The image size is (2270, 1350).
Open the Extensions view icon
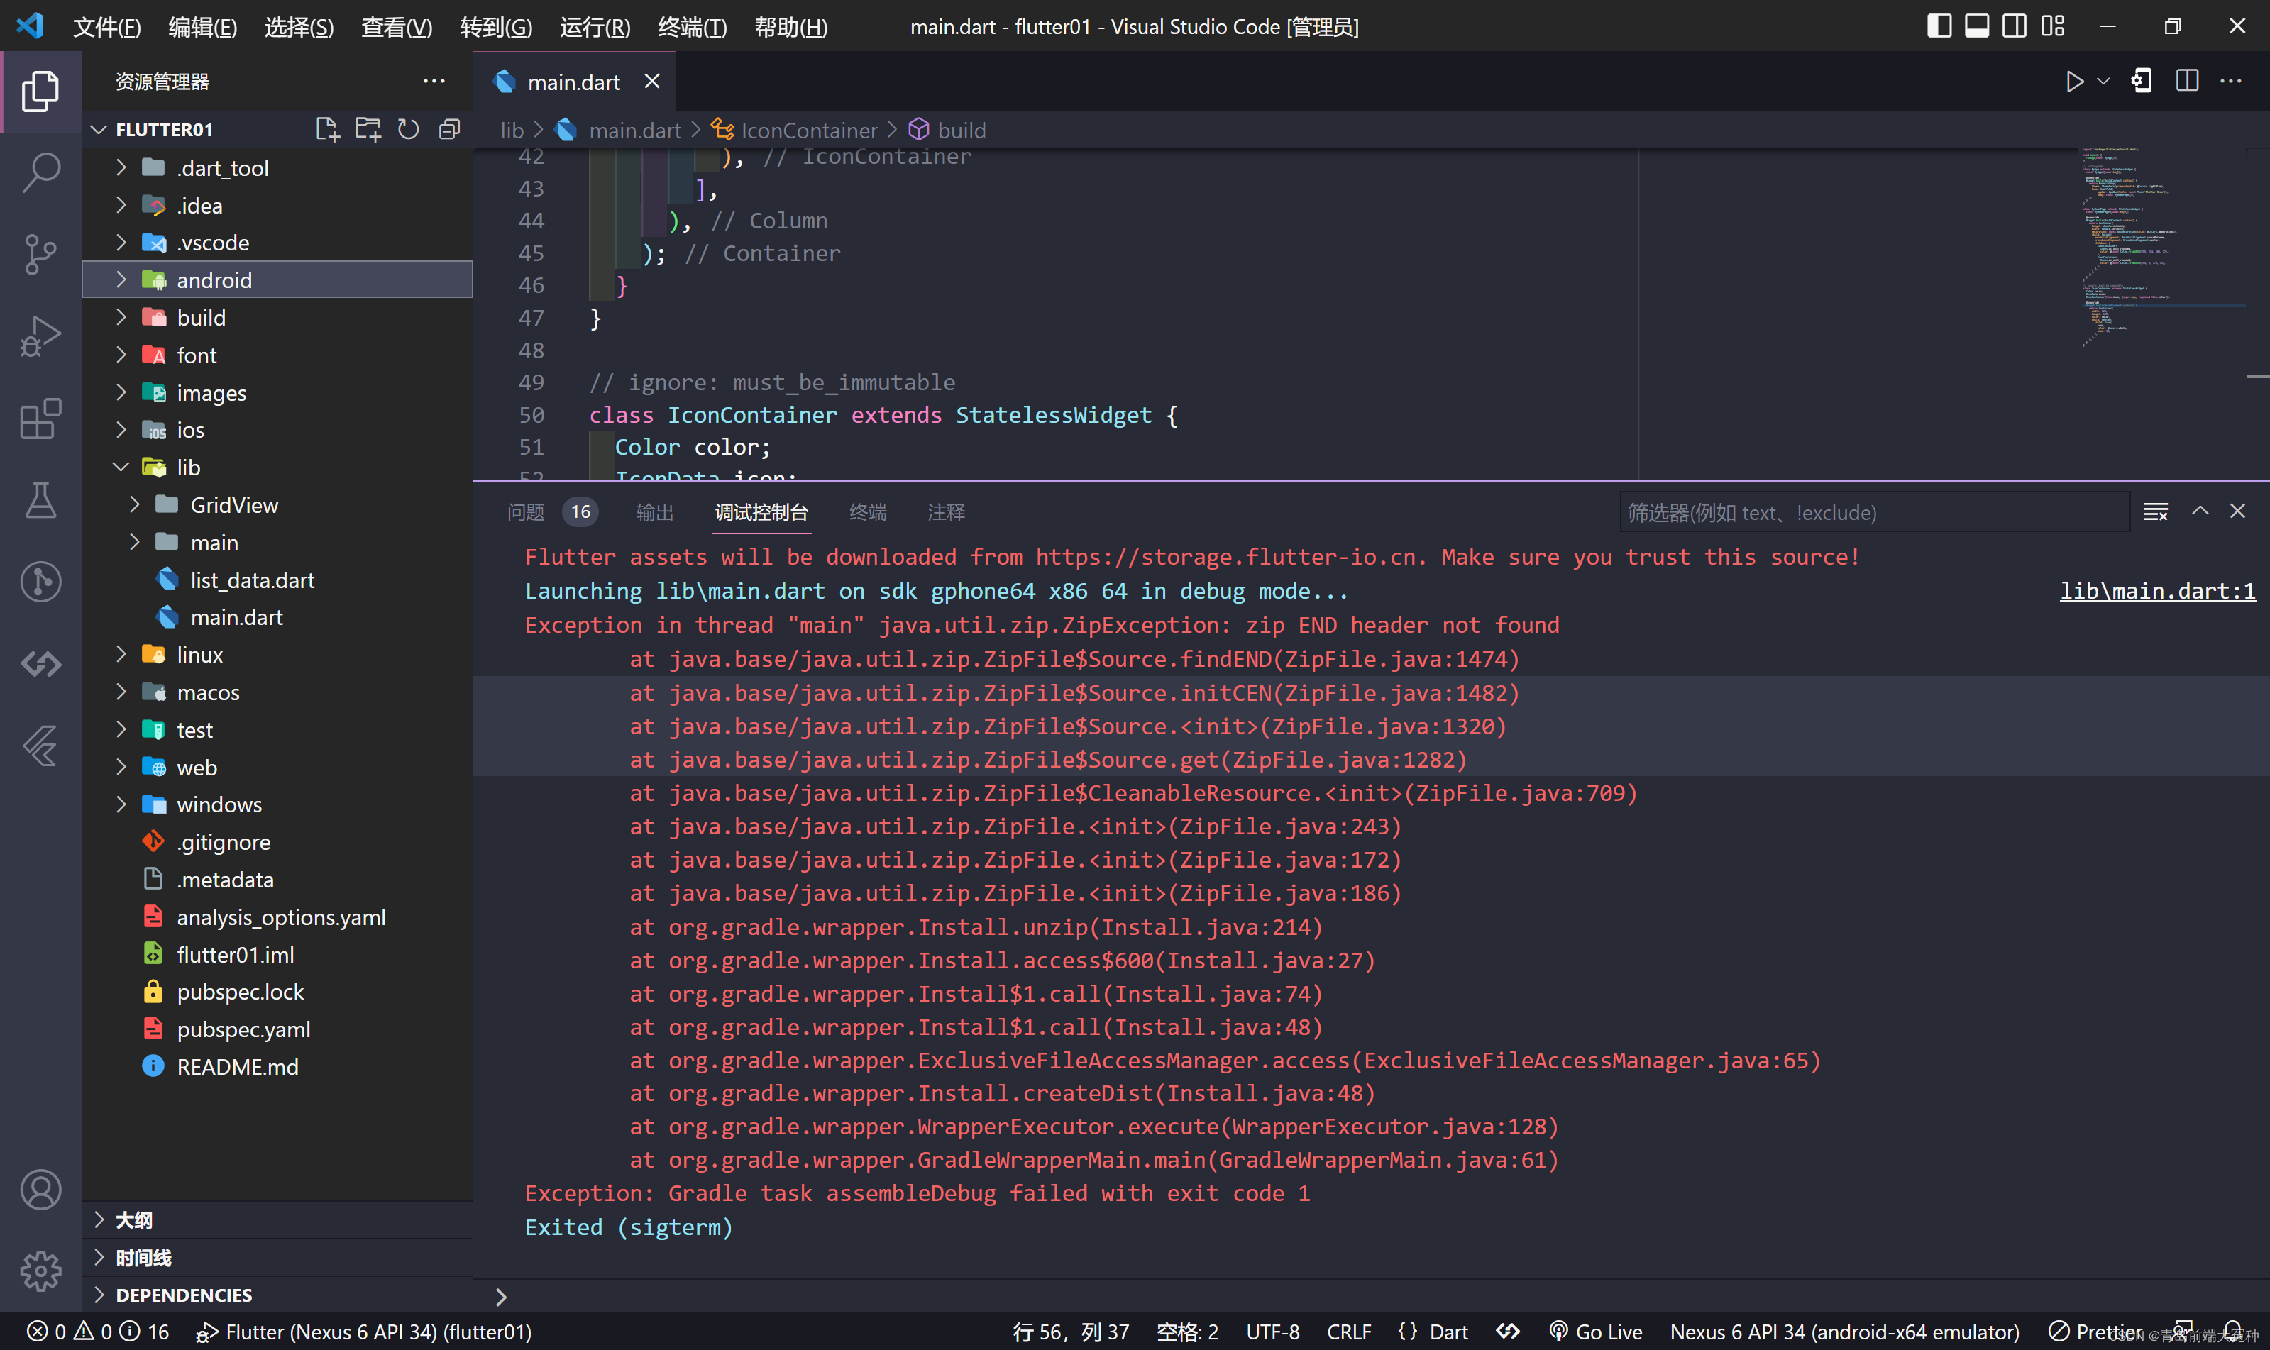coord(40,419)
